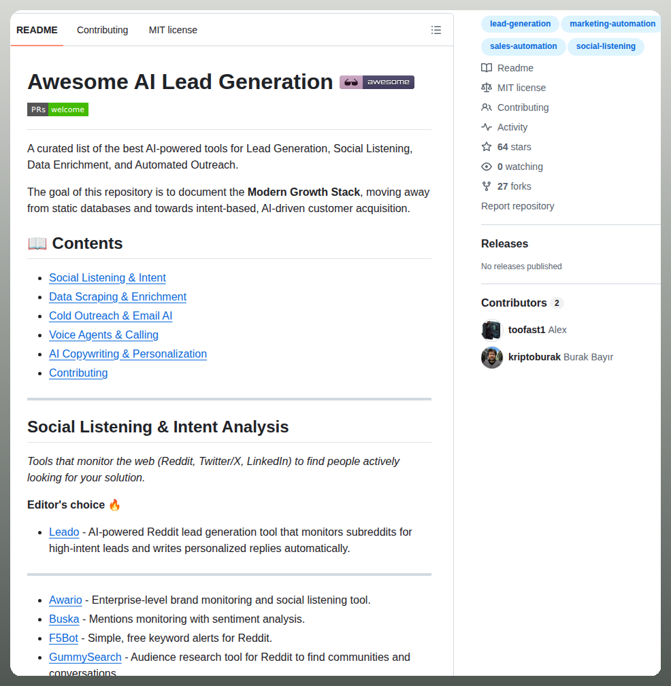This screenshot has width=671, height=686.
Task: Select the sales-automation topic tag
Action: pos(523,46)
